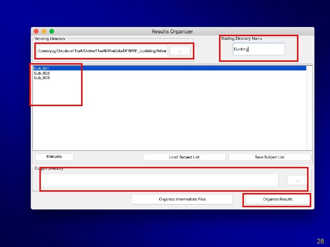
Task: Maximize the Results Organizer window
Action: pos(52,31)
